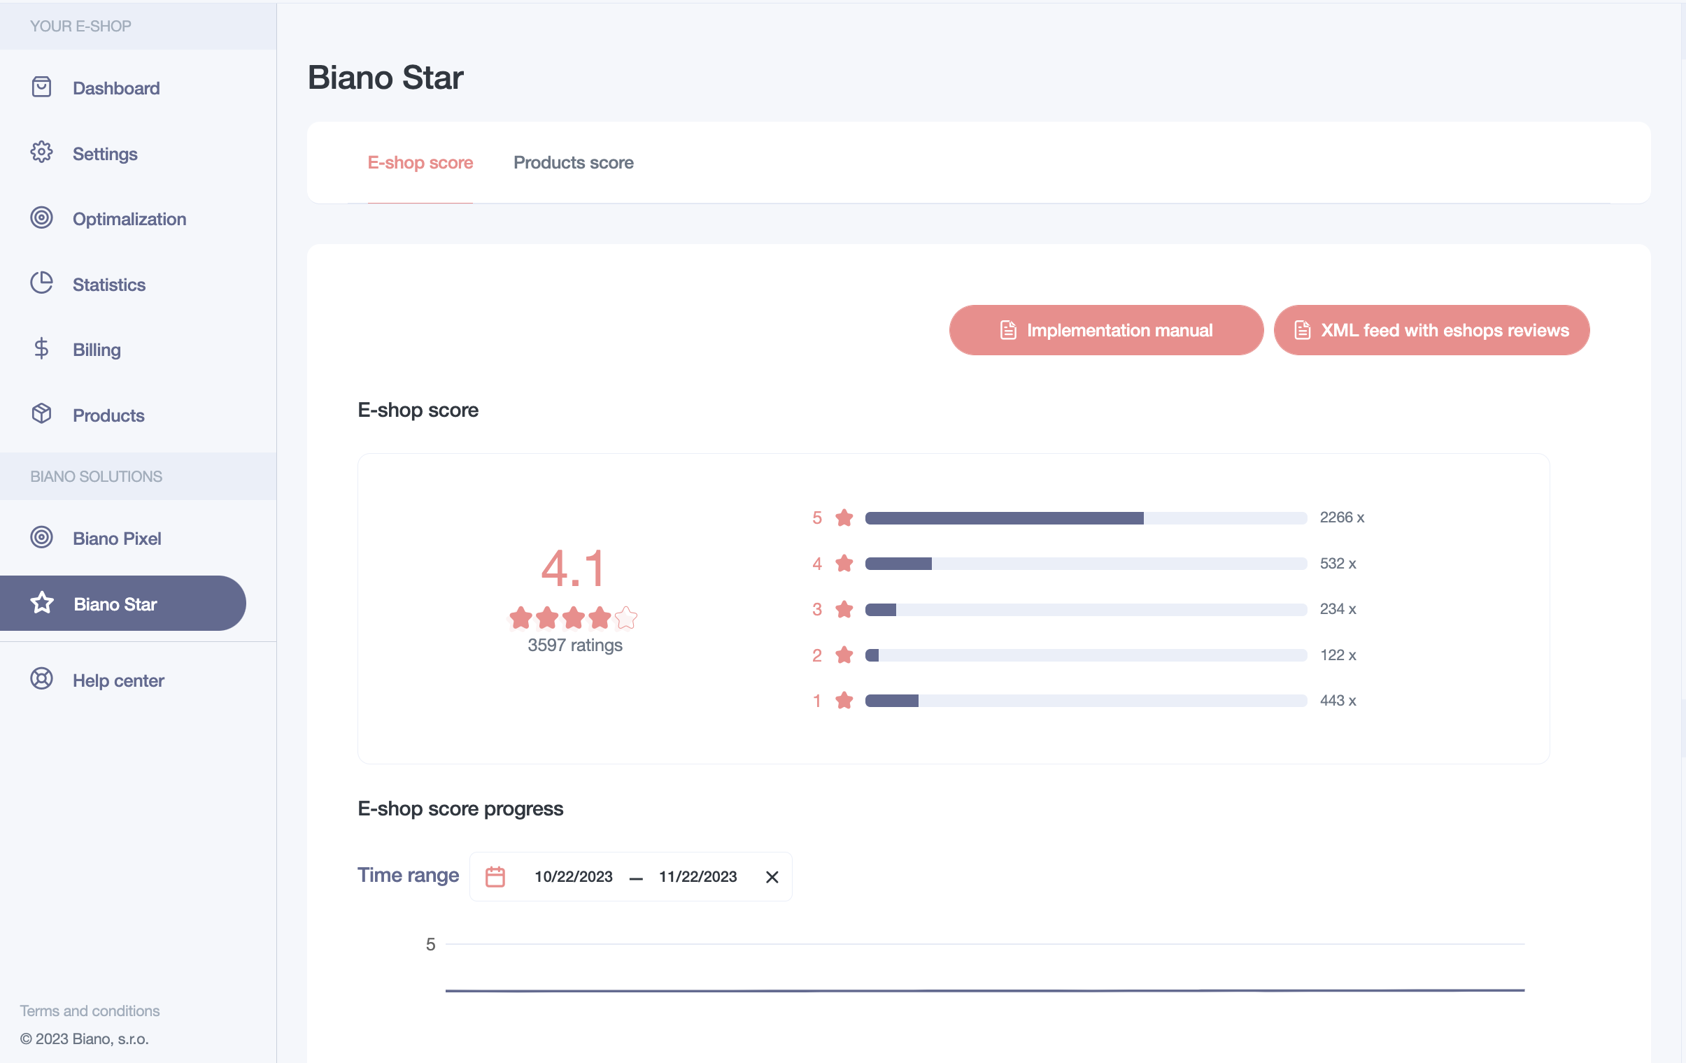Click the star icon in 3-star row
The height and width of the screenshot is (1063, 1686).
coord(844,609)
